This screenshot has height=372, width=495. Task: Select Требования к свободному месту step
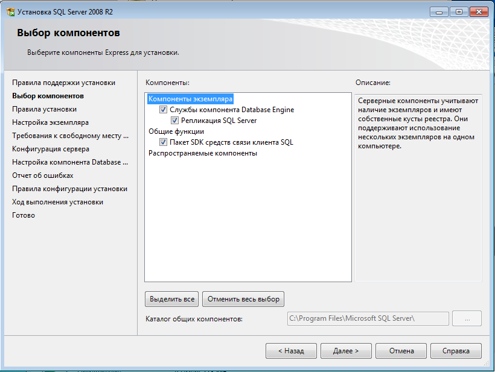point(71,136)
